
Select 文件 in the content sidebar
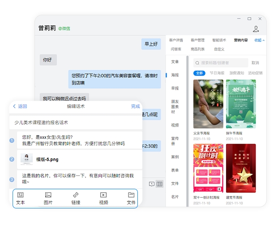point(175,183)
